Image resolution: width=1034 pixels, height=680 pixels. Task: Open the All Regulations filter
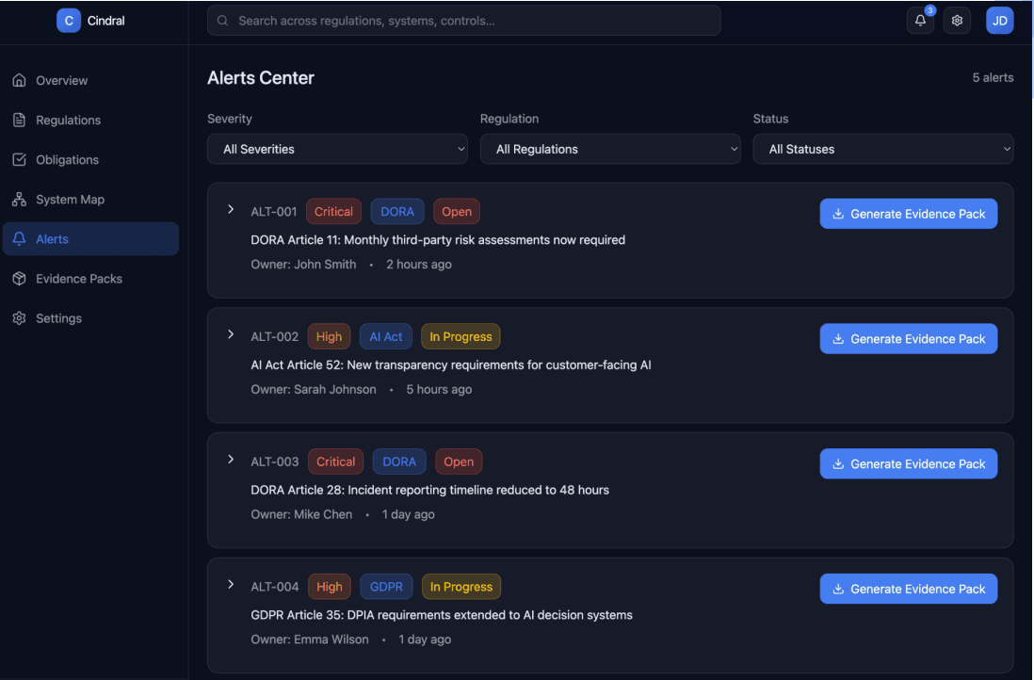pyautogui.click(x=610, y=149)
